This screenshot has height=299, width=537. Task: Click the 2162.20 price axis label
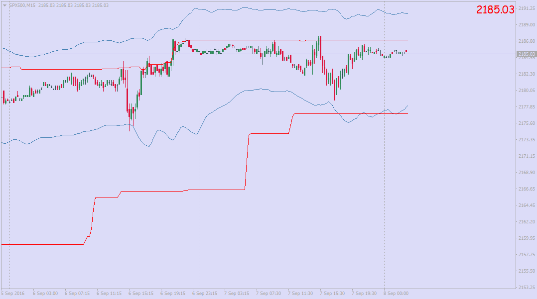pos(527,222)
